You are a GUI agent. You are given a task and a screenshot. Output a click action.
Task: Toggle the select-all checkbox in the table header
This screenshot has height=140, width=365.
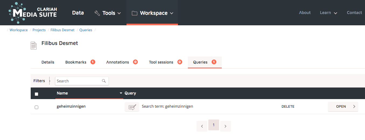(37, 94)
